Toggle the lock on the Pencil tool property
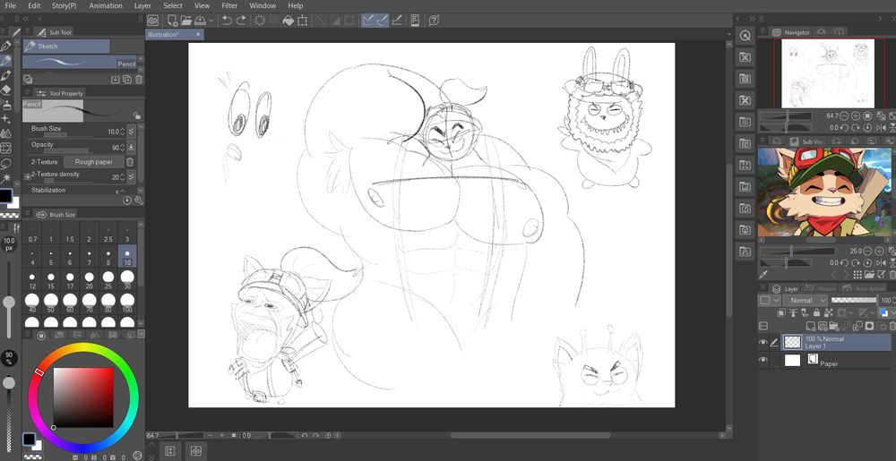This screenshot has height=461, width=896. (x=137, y=115)
